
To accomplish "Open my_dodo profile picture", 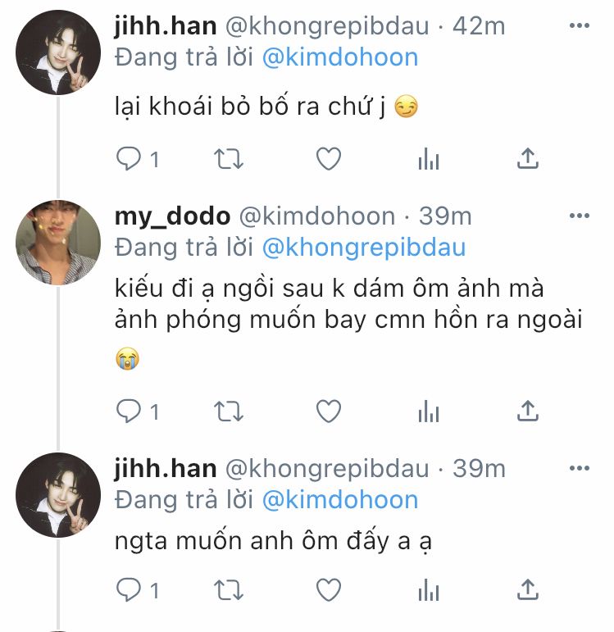I will pos(58,243).
